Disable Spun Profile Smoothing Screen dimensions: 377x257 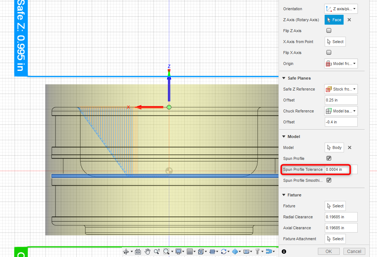328,180
